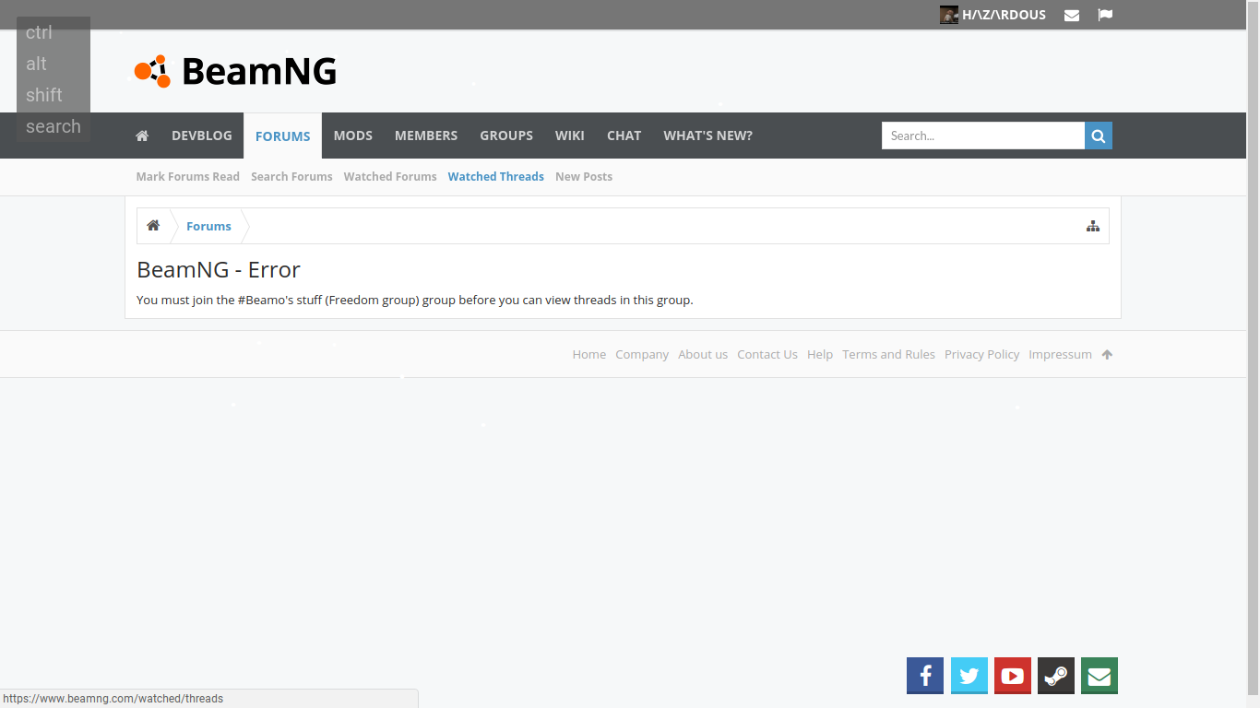This screenshot has width=1260, height=708.
Task: Select the FORUMS tab
Action: [282, 136]
